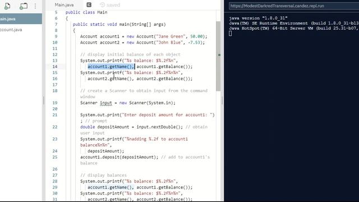The width and height of the screenshot is (359, 202).
Task: Click the Java HotSpot line in console
Action: click(294, 29)
